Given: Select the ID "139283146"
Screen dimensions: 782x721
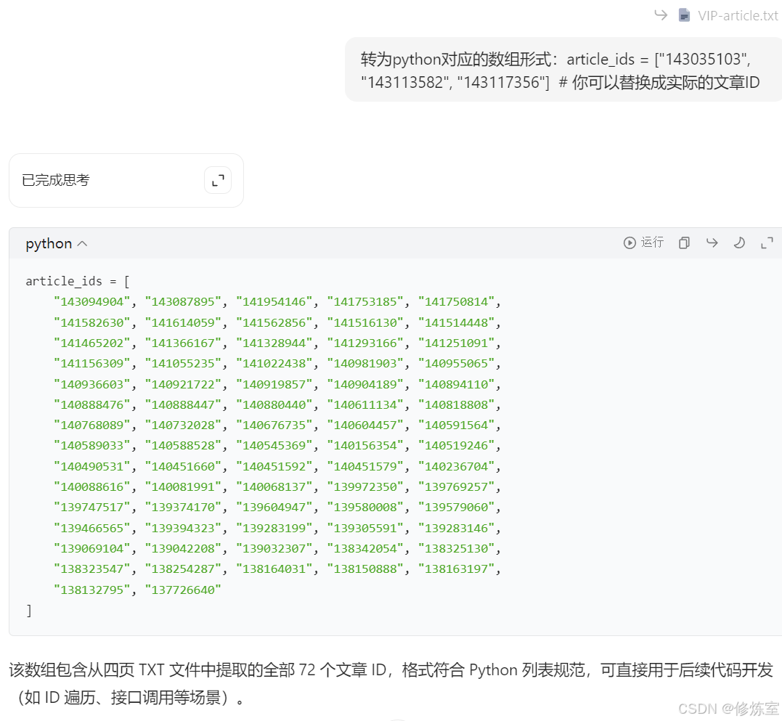Looking at the screenshot, I should click(x=456, y=528).
